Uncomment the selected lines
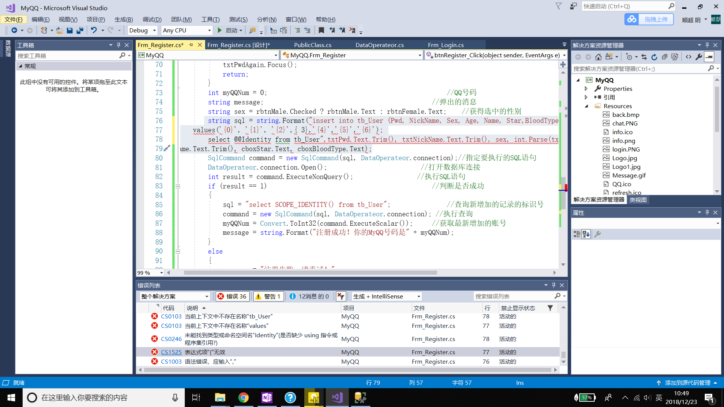This screenshot has height=407, width=724. pyautogui.click(x=307, y=31)
